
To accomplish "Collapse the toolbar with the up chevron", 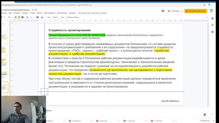I will pos(207,17).
